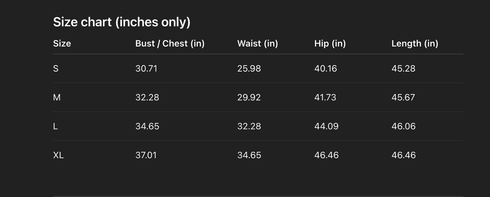Click bust value 30.71 for size S
The width and height of the screenshot is (490, 197).
(146, 68)
